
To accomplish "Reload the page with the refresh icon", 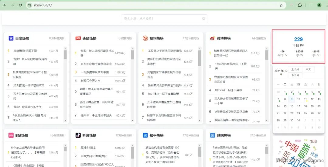I will 20,5.
